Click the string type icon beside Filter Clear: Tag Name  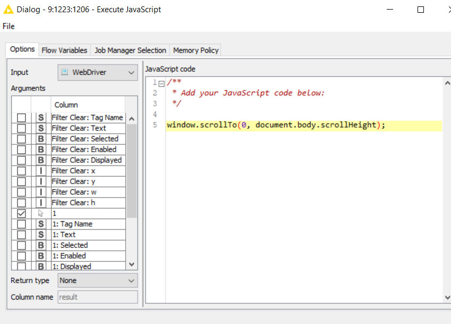tap(41, 118)
